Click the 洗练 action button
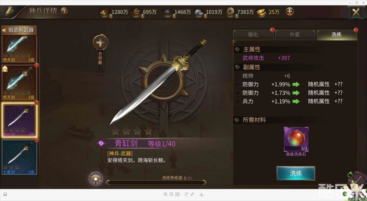 point(296,173)
